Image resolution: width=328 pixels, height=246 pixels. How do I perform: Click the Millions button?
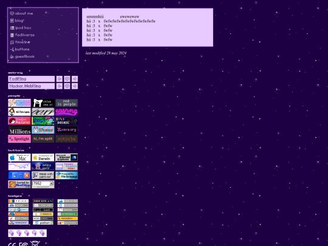tap(19, 130)
